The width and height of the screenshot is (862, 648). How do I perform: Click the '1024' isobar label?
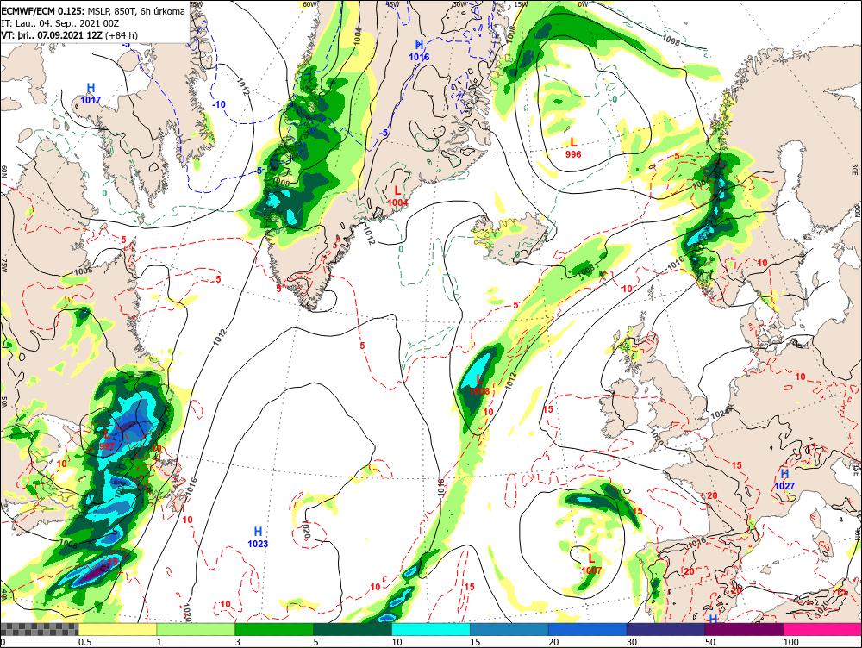720,414
